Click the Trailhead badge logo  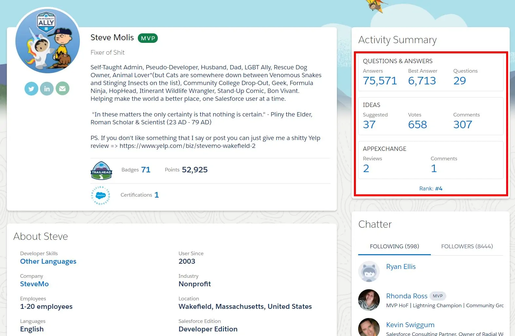101,170
